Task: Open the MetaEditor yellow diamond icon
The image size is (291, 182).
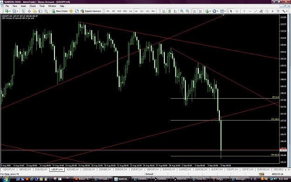Action: 71,11
